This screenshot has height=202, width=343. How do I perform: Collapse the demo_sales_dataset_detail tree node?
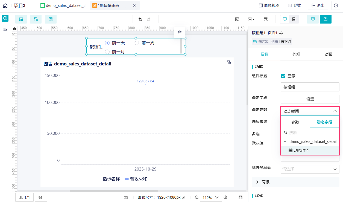pos(285,142)
